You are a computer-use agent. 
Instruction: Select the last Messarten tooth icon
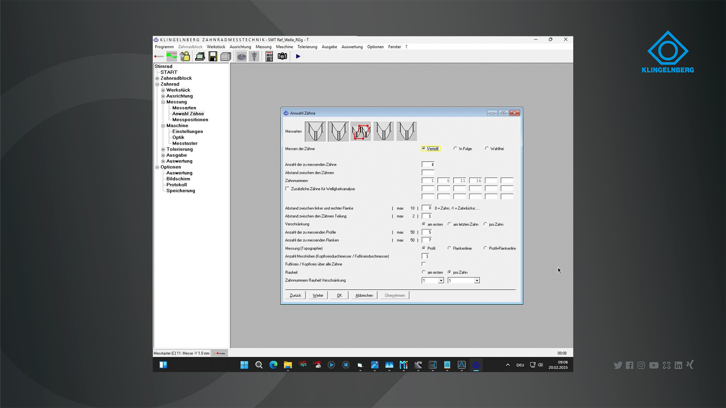406,131
